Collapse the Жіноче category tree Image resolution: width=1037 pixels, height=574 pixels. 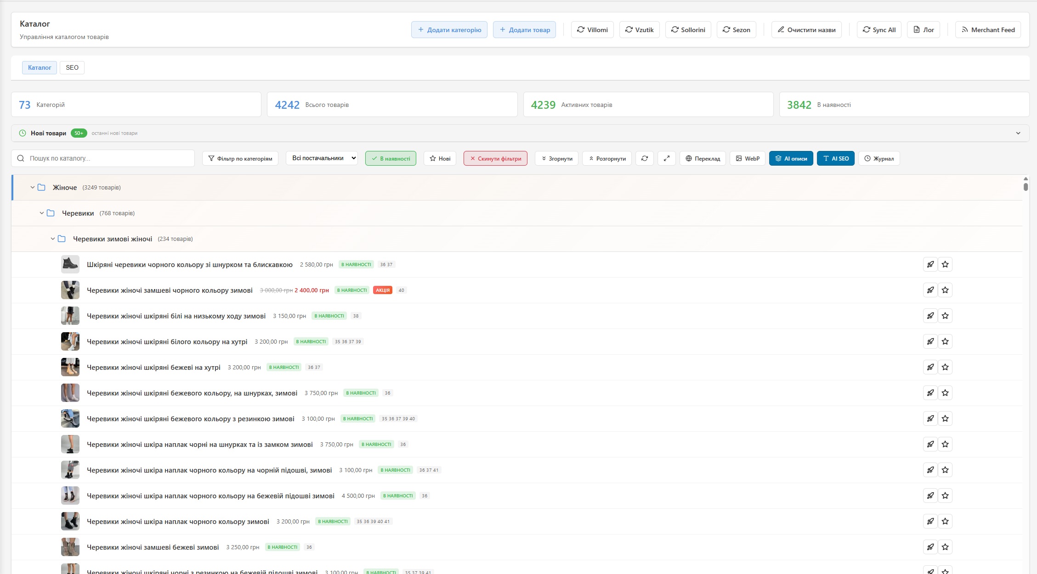click(x=31, y=187)
